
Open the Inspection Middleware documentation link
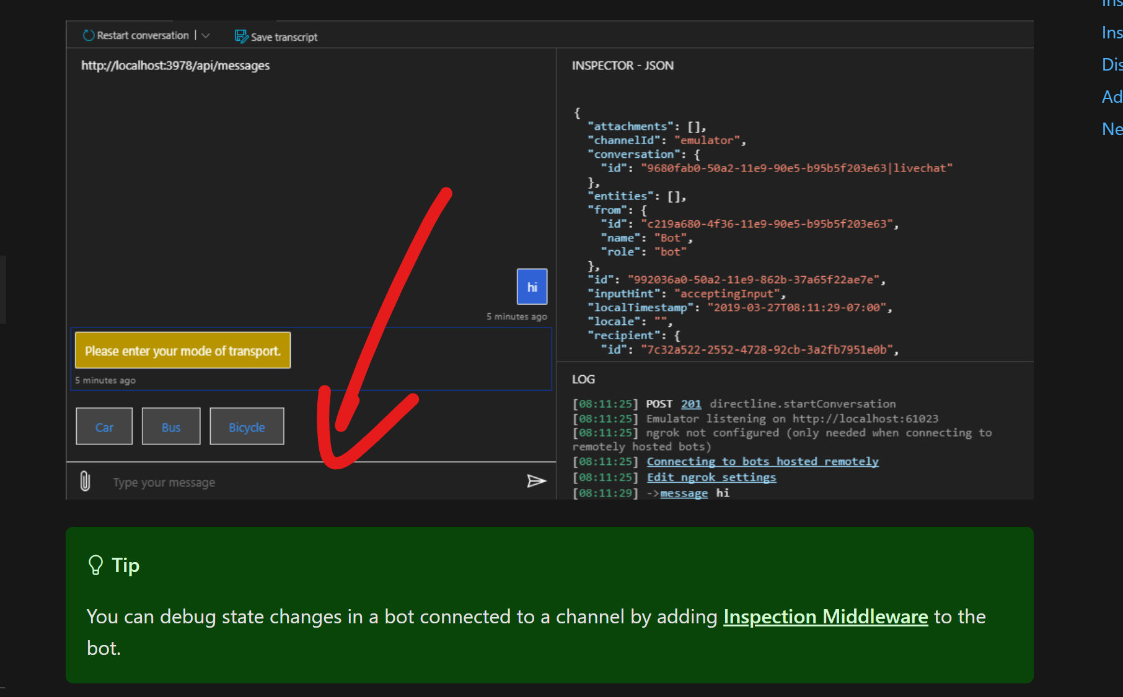(824, 617)
